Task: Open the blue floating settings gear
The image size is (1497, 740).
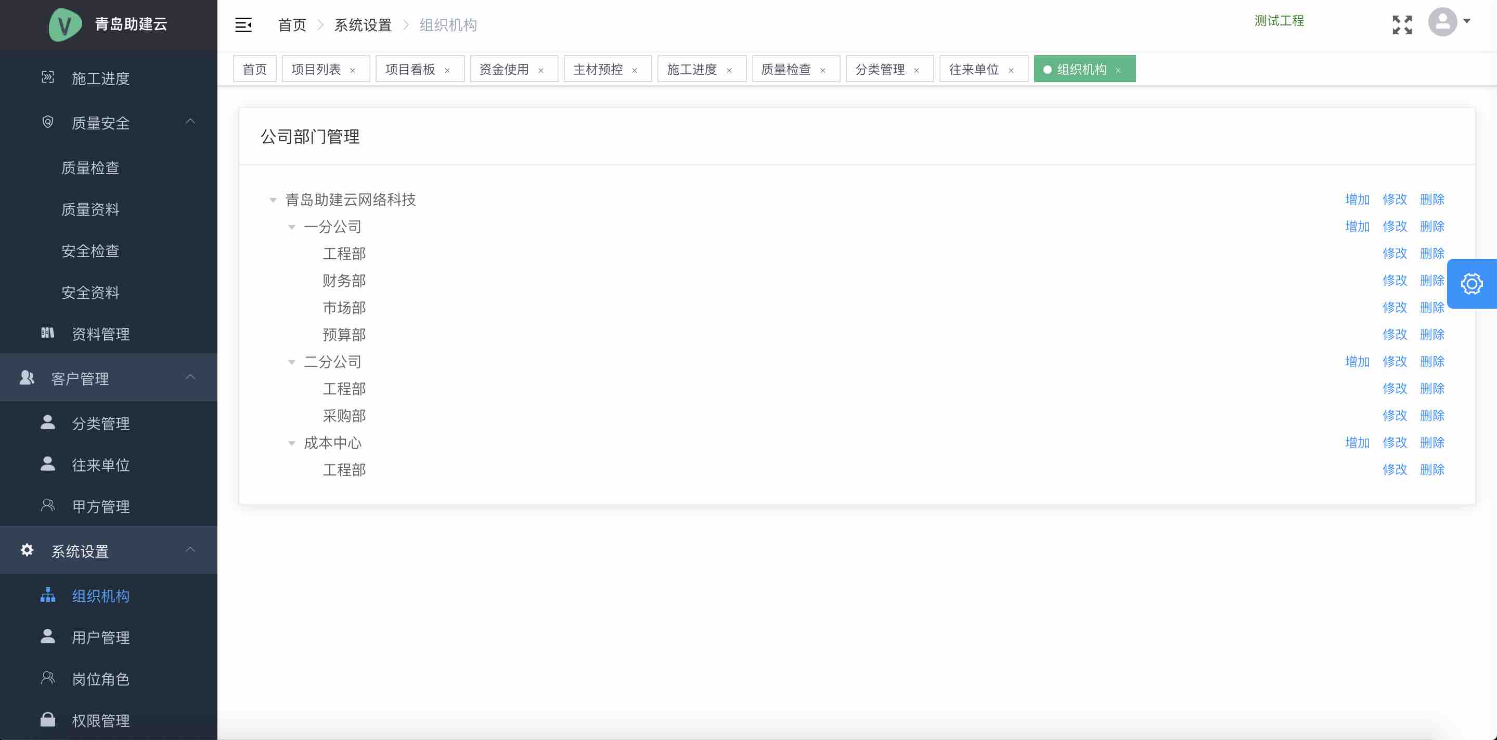Action: point(1472,284)
